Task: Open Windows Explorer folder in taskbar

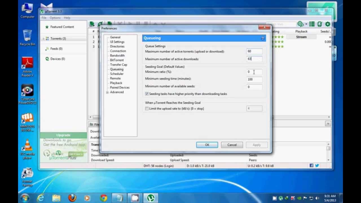Action: 56,198
